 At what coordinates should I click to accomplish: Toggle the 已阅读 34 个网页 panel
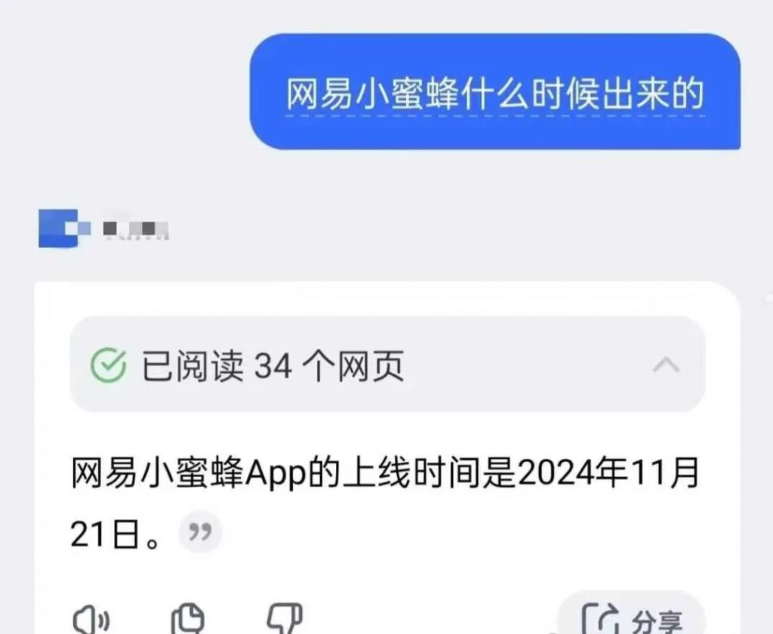pos(387,365)
